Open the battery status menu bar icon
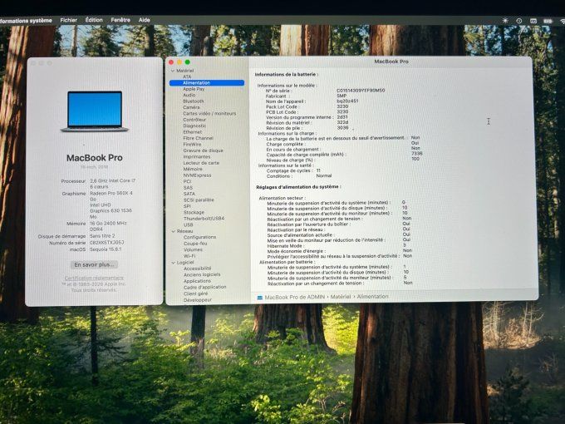Image resolution: width=565 pixels, height=424 pixels. point(548,22)
